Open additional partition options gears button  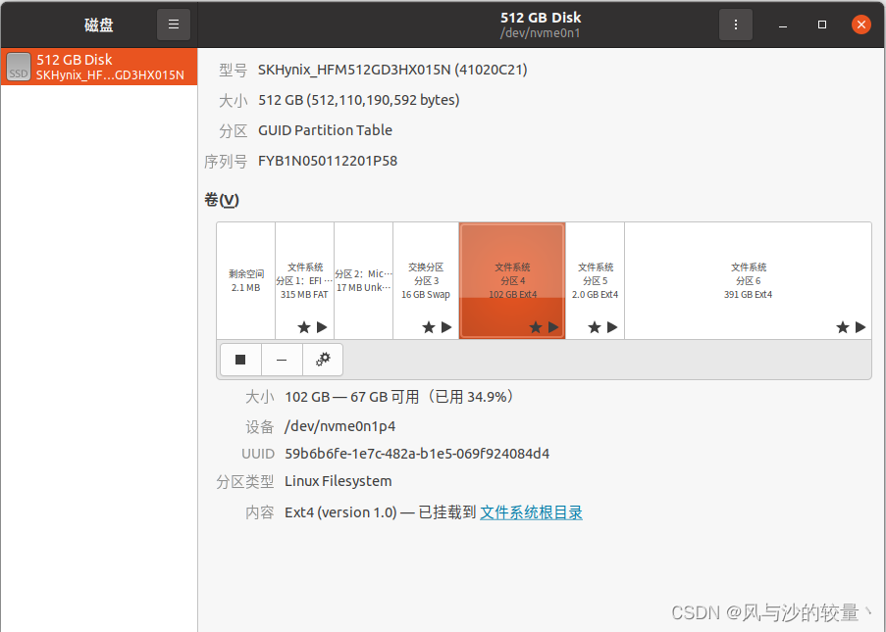323,360
